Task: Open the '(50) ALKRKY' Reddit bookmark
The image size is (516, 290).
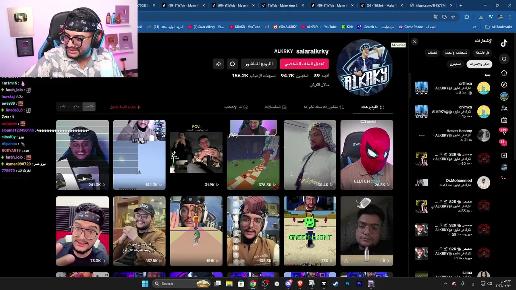Action: point(285,27)
